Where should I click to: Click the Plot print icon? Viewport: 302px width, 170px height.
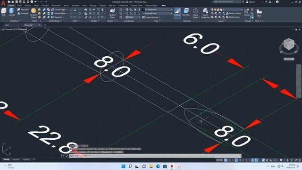tap(32, 2)
